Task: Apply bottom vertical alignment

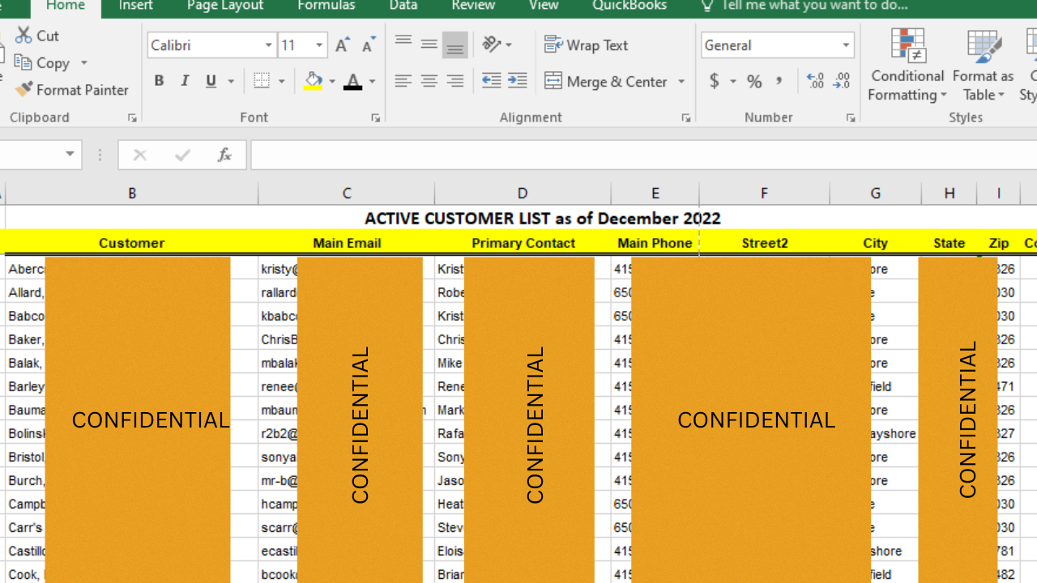Action: tap(455, 45)
